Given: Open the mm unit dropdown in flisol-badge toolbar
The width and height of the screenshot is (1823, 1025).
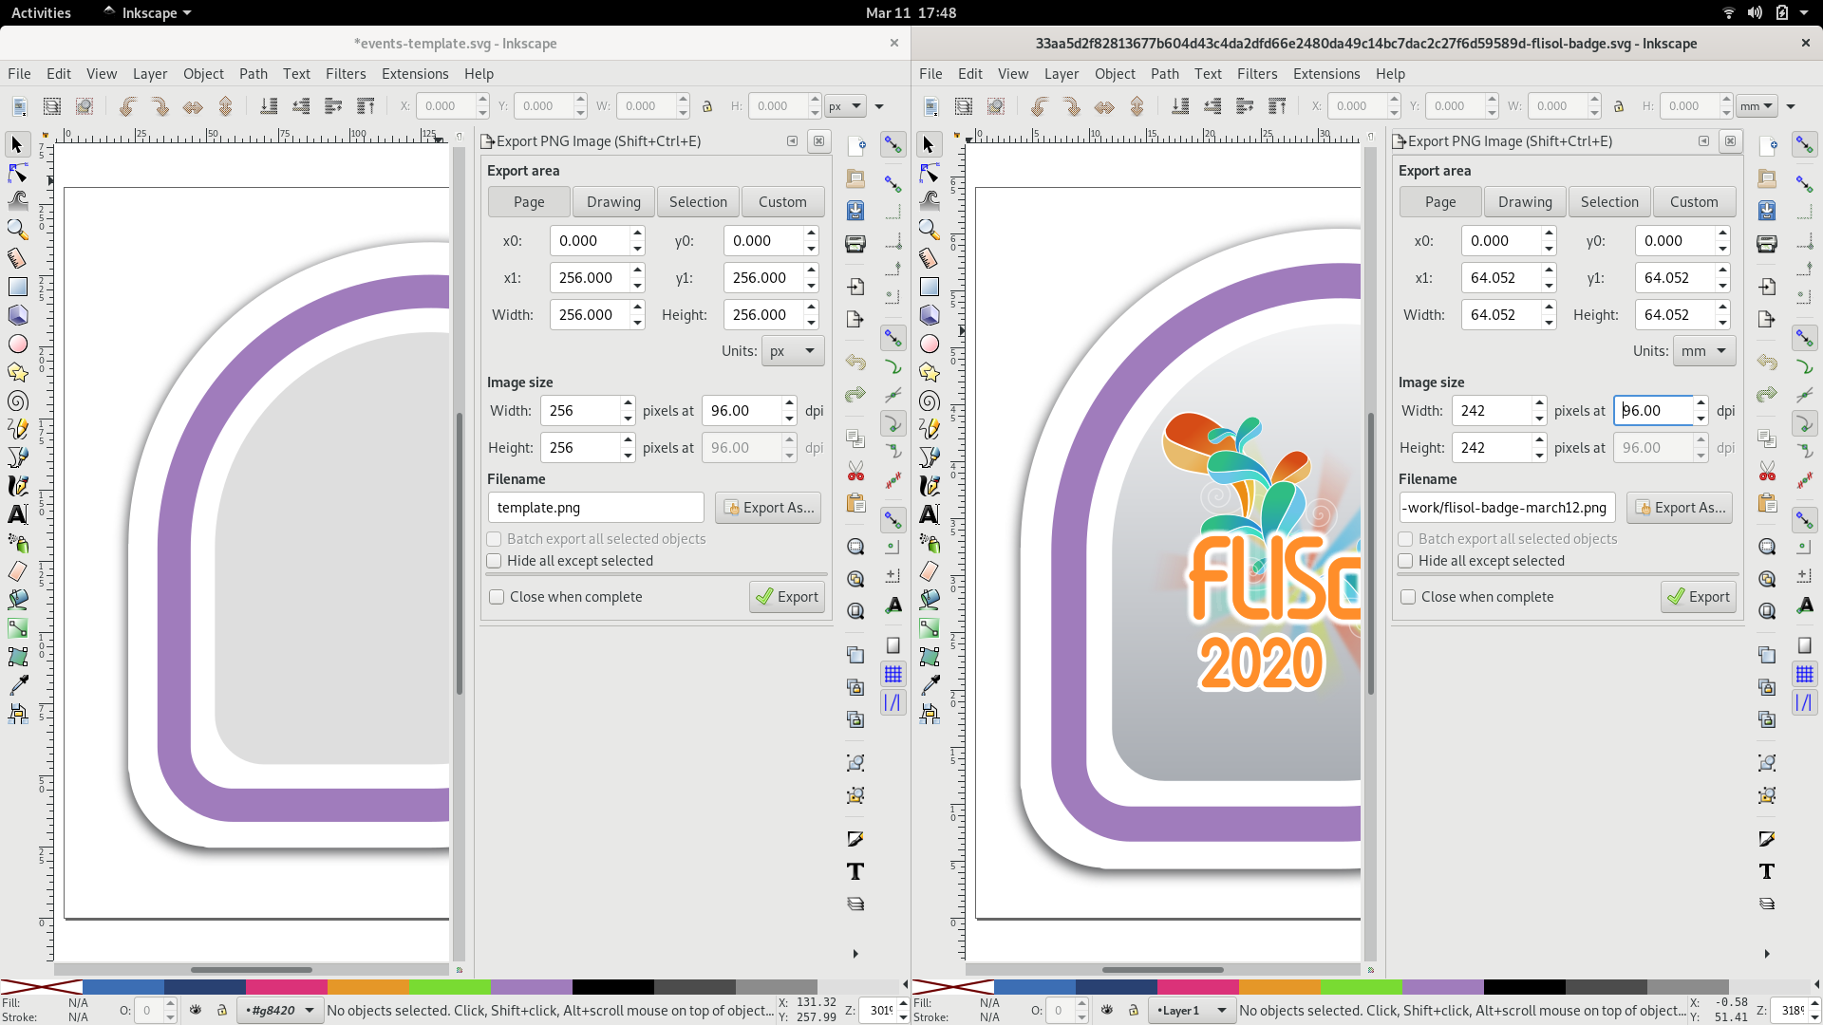Looking at the screenshot, I should (x=1757, y=106).
